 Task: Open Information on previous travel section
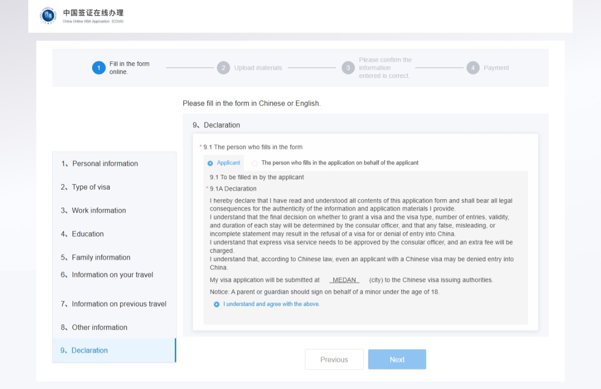(x=119, y=304)
